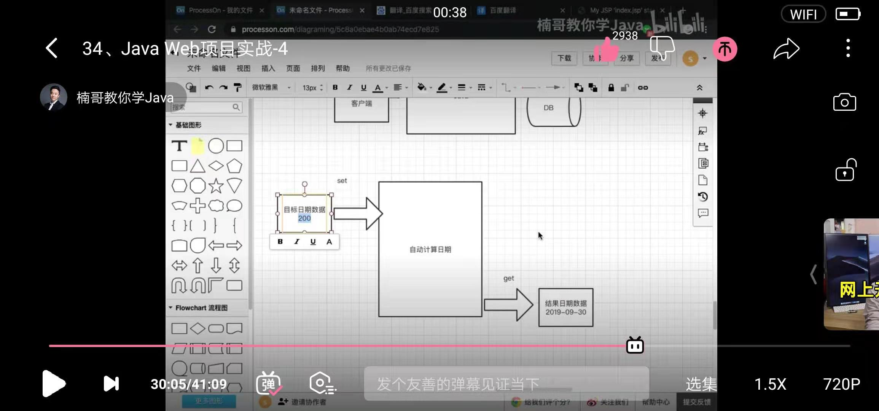Toggle the screen lock icon
Viewport: 879px width, 411px height.
click(x=845, y=170)
